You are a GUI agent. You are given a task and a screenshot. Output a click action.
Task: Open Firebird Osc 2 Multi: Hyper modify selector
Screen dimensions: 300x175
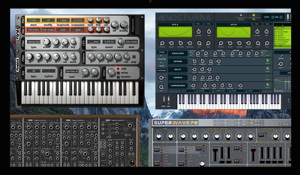(48, 30)
